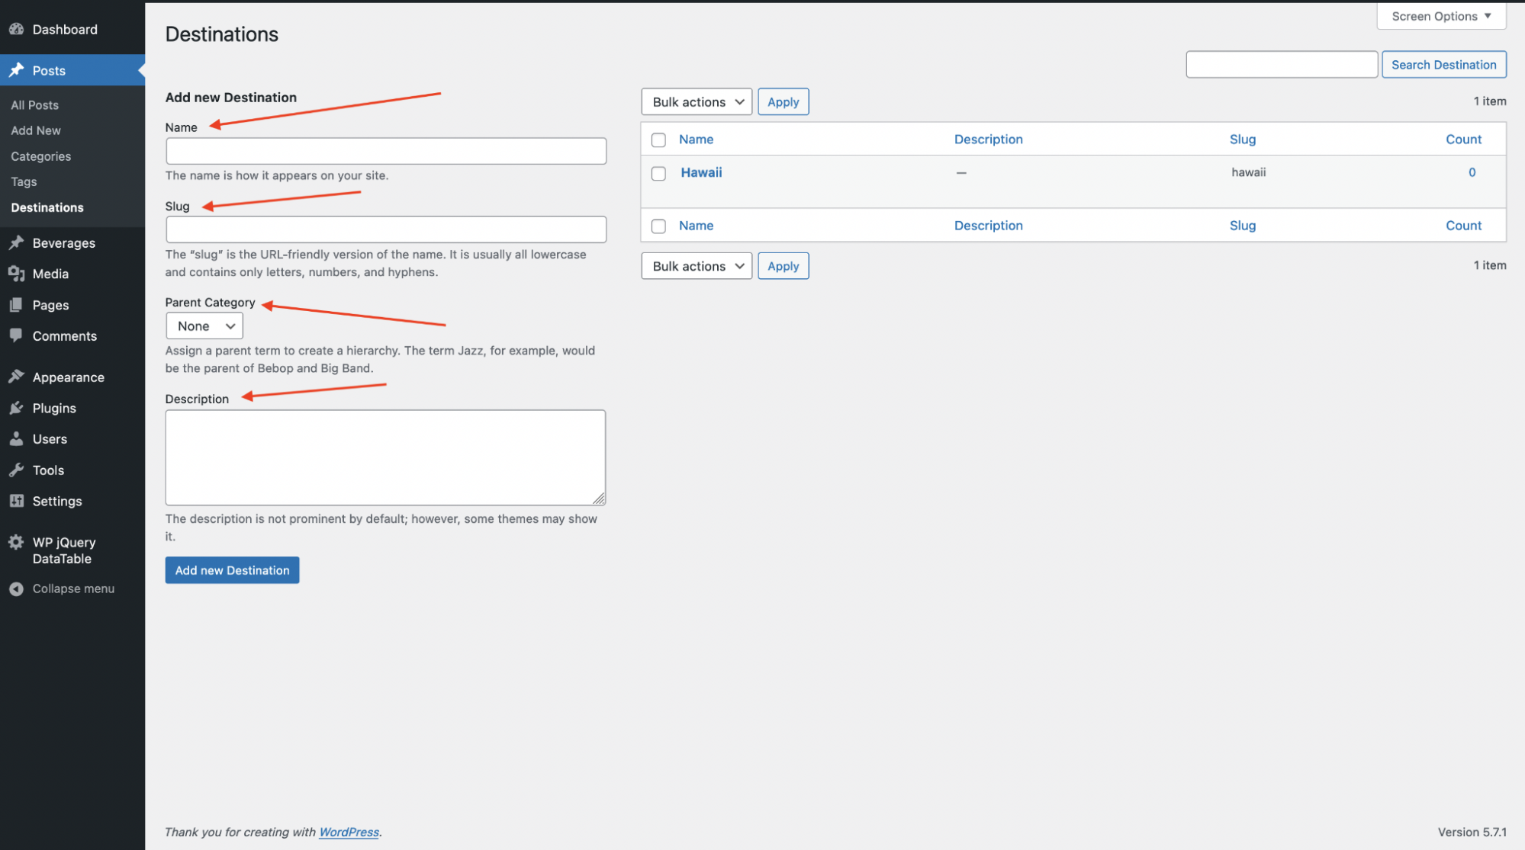Click the WP jQuery DataTable gear icon
The height and width of the screenshot is (850, 1525).
16,542
